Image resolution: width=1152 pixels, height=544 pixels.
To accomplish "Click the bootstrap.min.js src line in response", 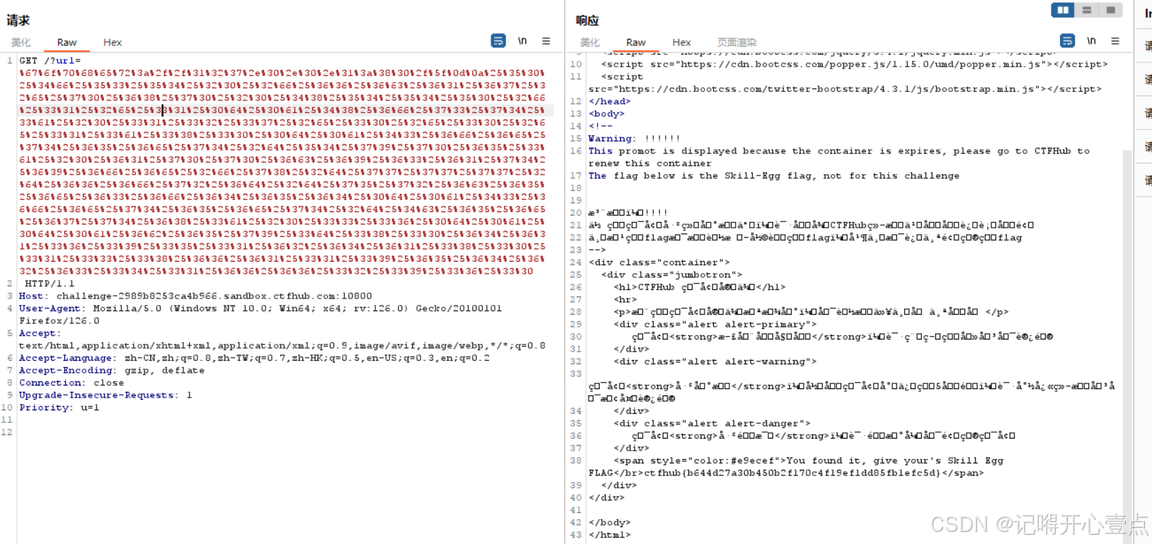I will tap(845, 89).
